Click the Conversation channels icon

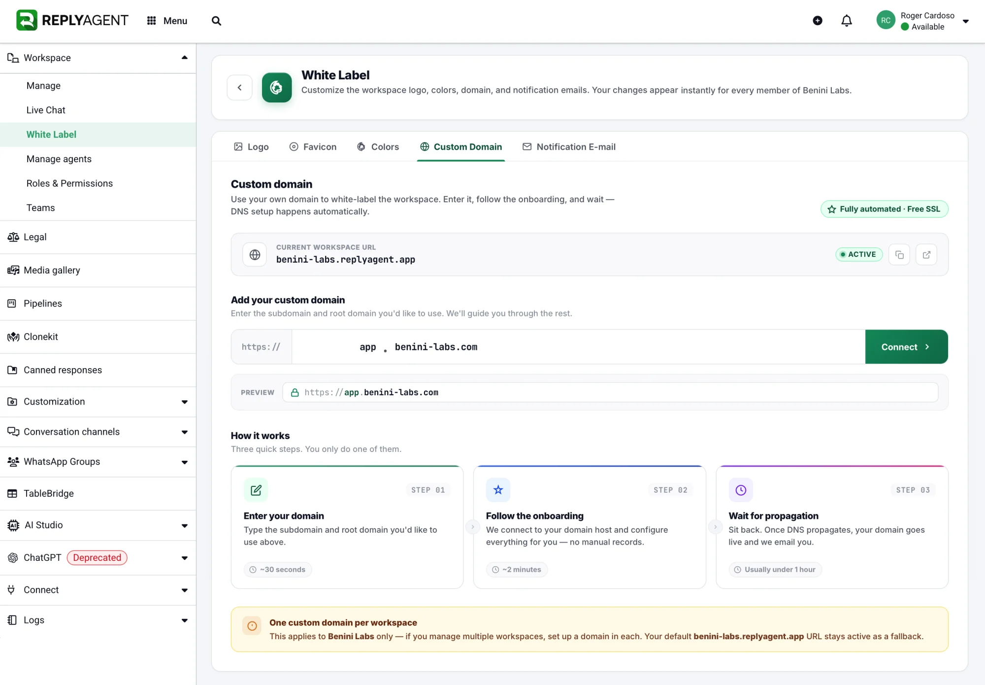point(13,432)
